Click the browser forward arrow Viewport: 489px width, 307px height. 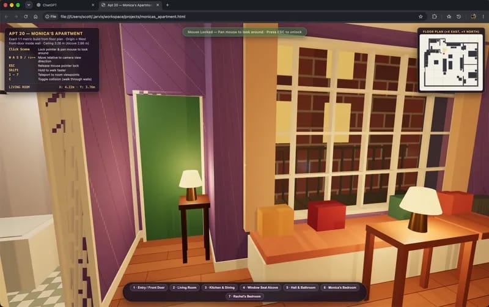(x=16, y=17)
